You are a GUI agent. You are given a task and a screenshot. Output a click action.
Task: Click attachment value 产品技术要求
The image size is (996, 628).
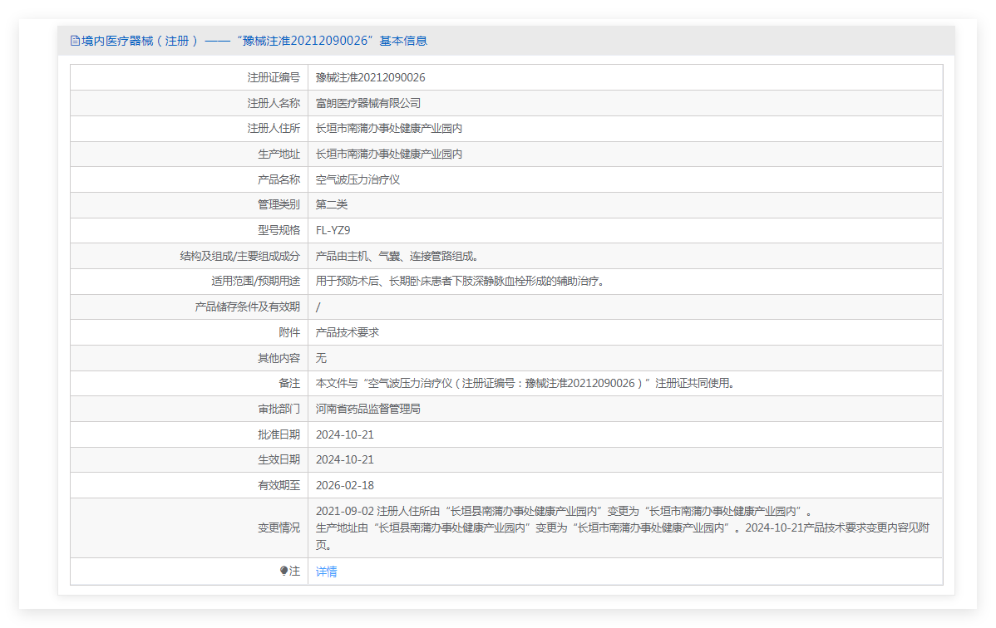[x=347, y=332]
